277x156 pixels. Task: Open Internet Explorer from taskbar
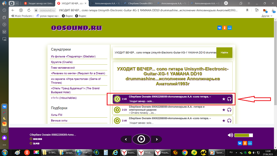pos(115,152)
